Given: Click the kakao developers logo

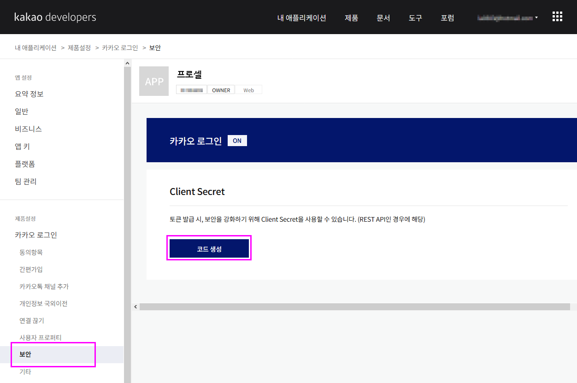Looking at the screenshot, I should (x=55, y=18).
